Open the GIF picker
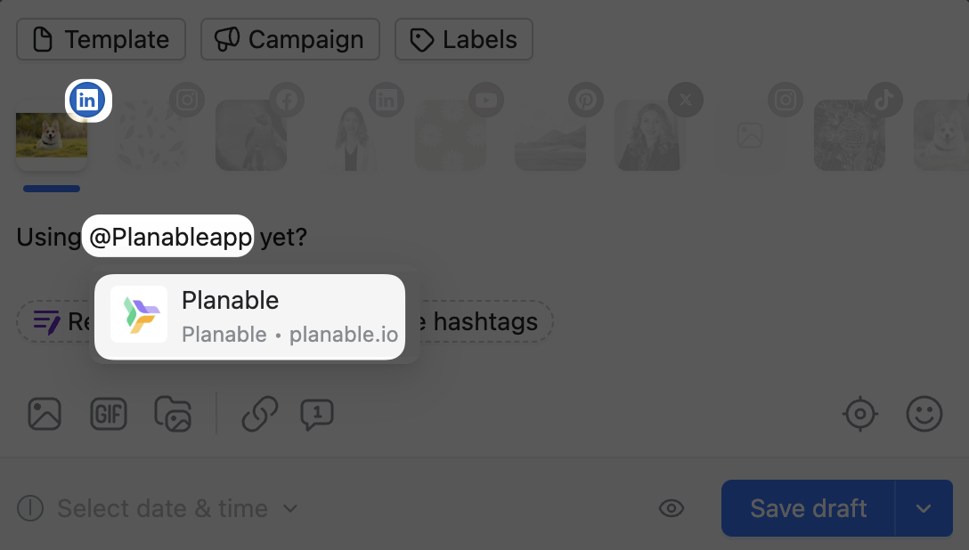 click(x=109, y=414)
